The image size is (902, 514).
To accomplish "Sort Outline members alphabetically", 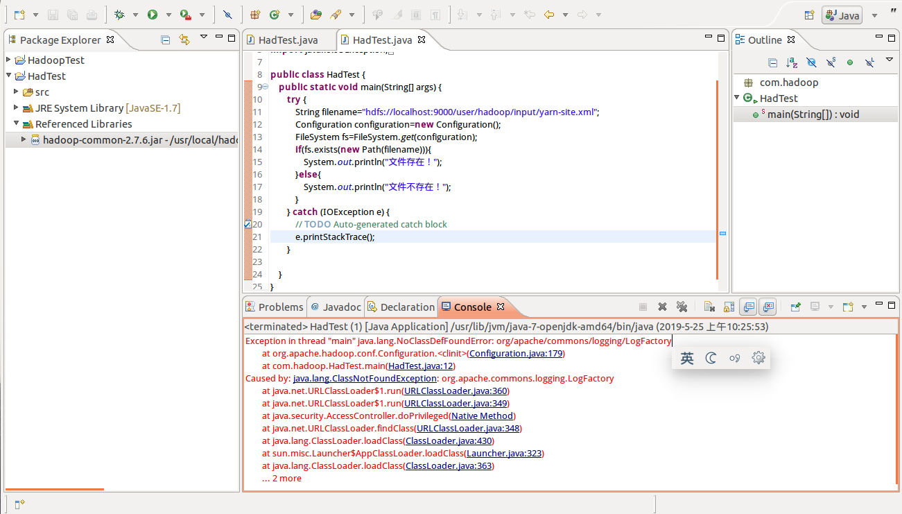I will click(790, 62).
